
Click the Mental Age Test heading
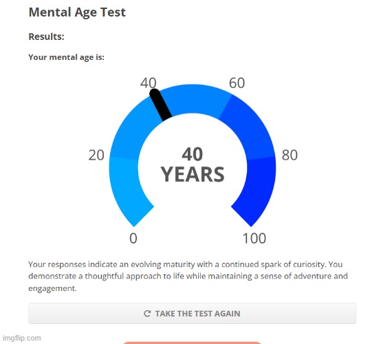(77, 12)
